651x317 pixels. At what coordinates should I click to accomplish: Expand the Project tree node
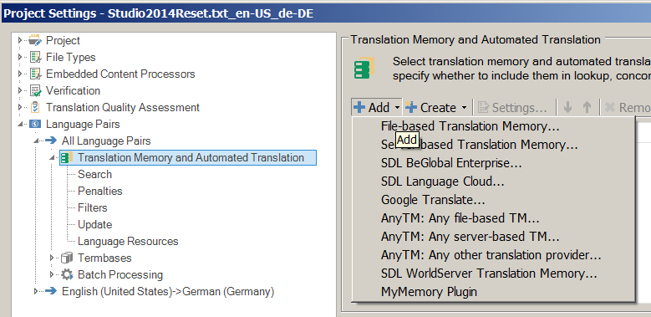coord(19,40)
